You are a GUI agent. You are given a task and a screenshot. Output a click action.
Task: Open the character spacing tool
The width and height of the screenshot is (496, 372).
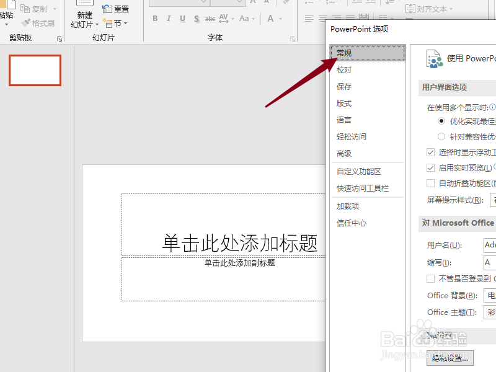pyautogui.click(x=223, y=19)
